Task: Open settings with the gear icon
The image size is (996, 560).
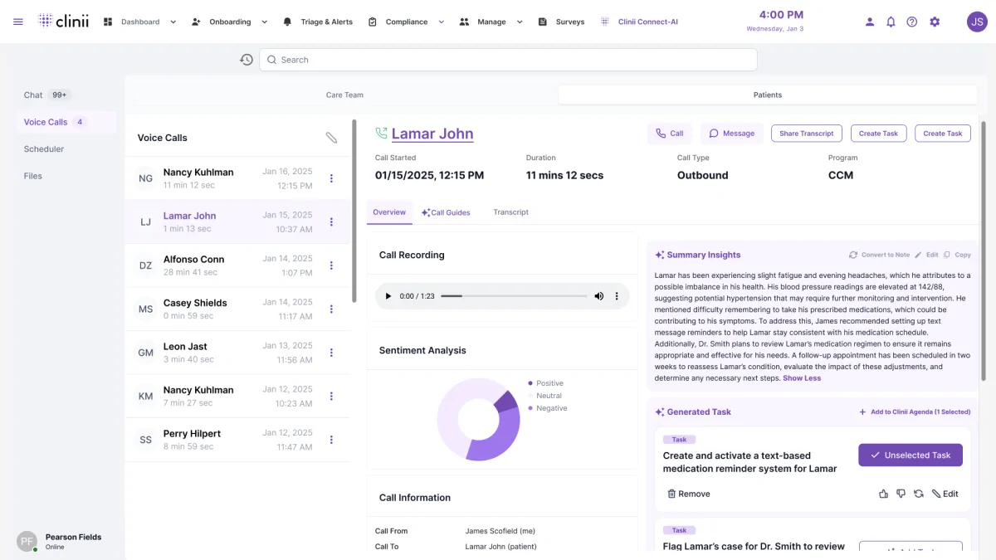Action: pyautogui.click(x=935, y=22)
